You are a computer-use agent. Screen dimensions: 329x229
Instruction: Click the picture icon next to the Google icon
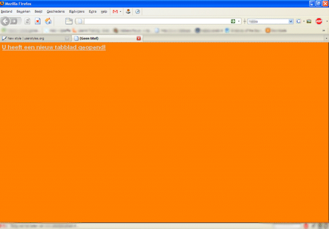[309, 21]
